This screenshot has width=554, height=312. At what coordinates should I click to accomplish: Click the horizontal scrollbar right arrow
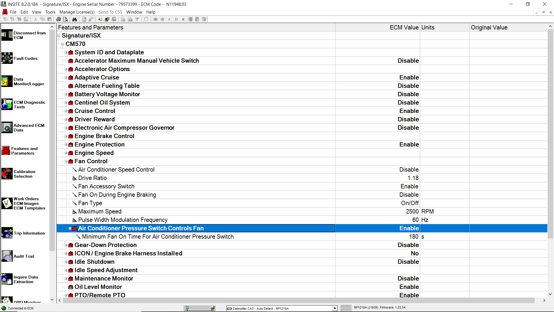544,300
